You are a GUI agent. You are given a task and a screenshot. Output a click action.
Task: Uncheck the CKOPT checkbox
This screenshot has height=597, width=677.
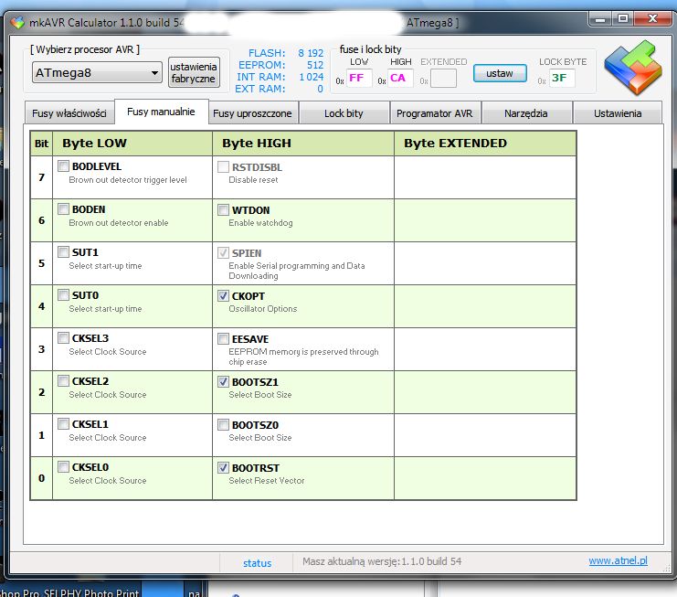pos(224,296)
